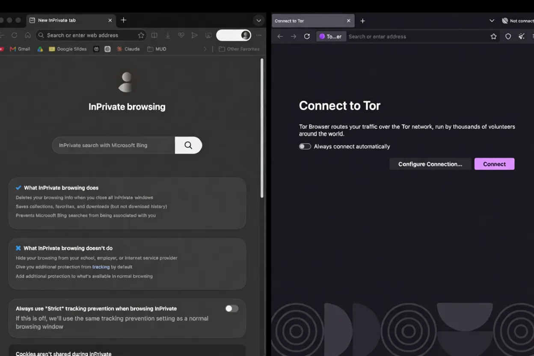The image size is (534, 356).
Task: Click the 'Connect to Tor' page heading
Action: (x=340, y=106)
